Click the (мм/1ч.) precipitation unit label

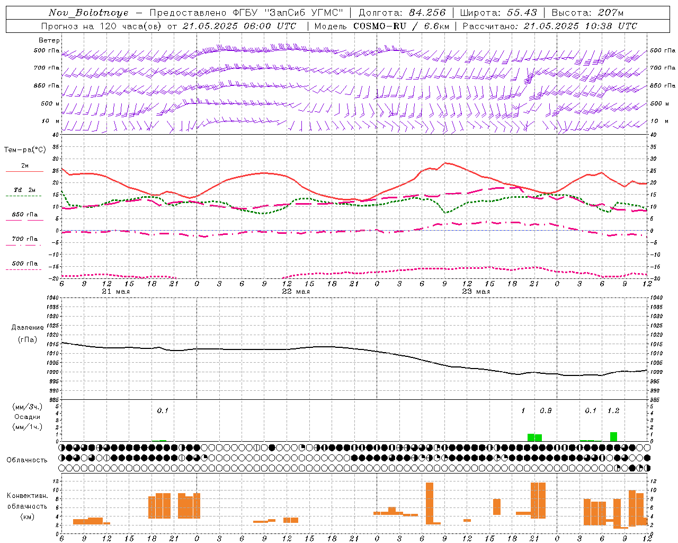click(x=28, y=427)
